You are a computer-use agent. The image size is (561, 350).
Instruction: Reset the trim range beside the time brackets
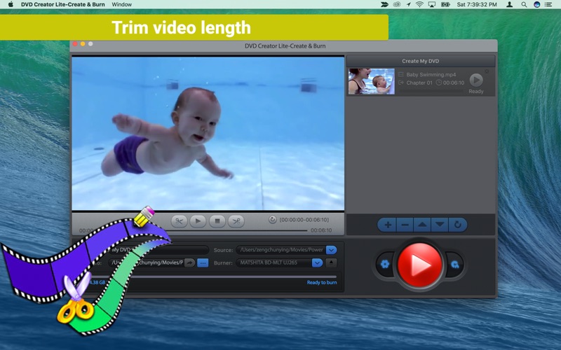[272, 220]
